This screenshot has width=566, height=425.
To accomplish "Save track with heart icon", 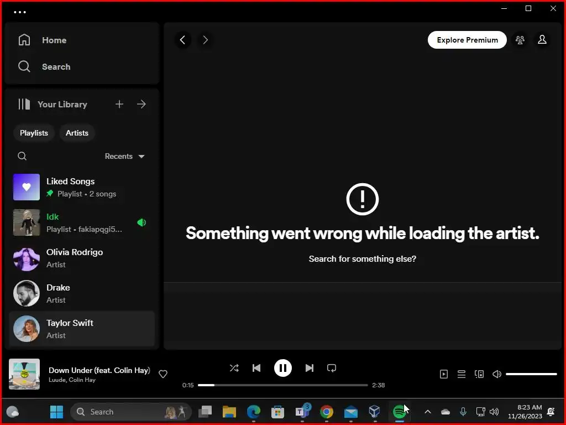I will click(163, 374).
